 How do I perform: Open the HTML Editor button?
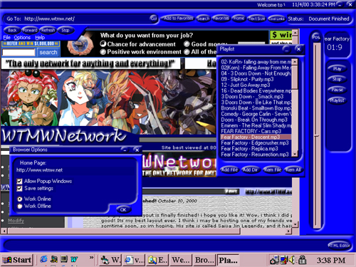340,246
